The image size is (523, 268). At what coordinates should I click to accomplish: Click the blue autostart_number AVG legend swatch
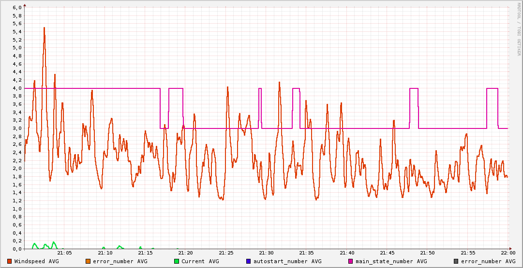tap(249, 261)
